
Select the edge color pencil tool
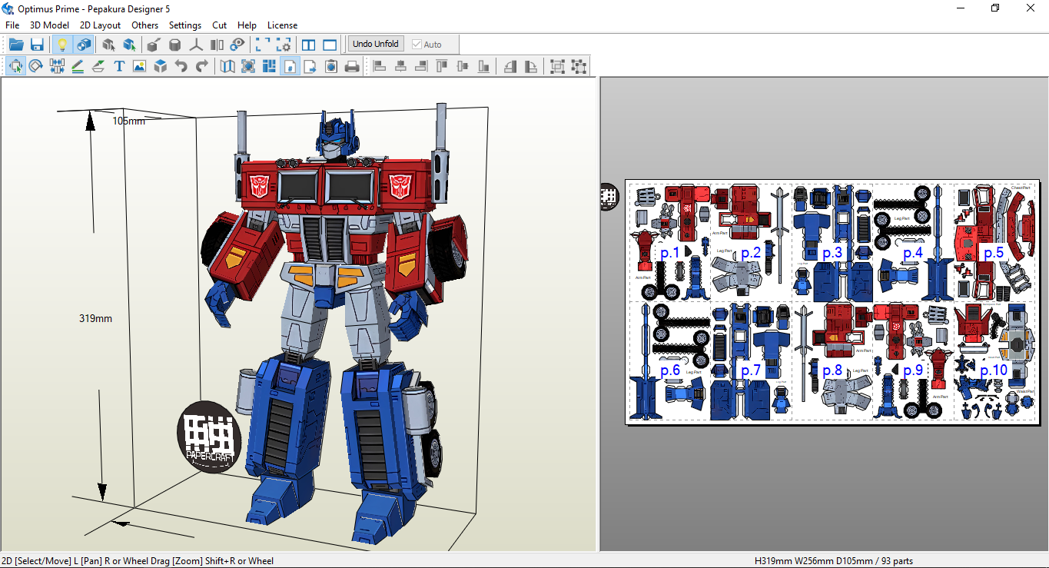[x=78, y=66]
